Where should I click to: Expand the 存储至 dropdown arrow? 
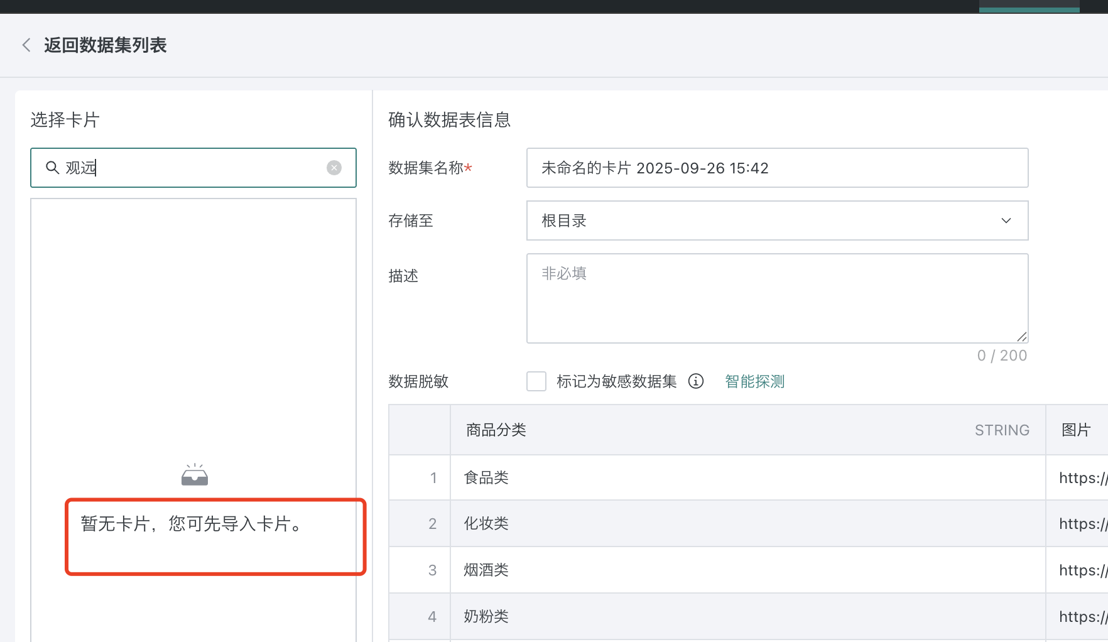click(x=1006, y=220)
